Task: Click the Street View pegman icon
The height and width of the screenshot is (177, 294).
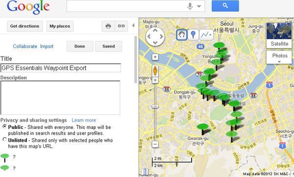Action: (x=155, y=71)
